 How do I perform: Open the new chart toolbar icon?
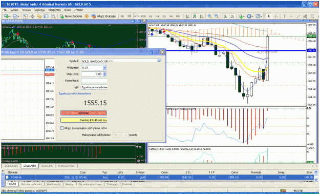click(x=7, y=16)
